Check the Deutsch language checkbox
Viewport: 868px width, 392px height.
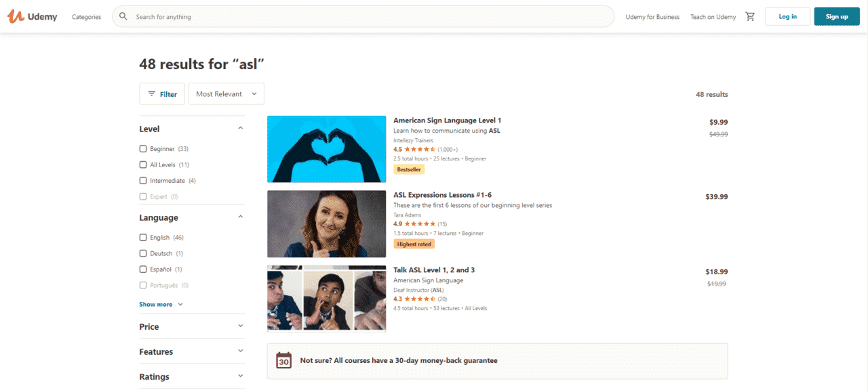[143, 253]
